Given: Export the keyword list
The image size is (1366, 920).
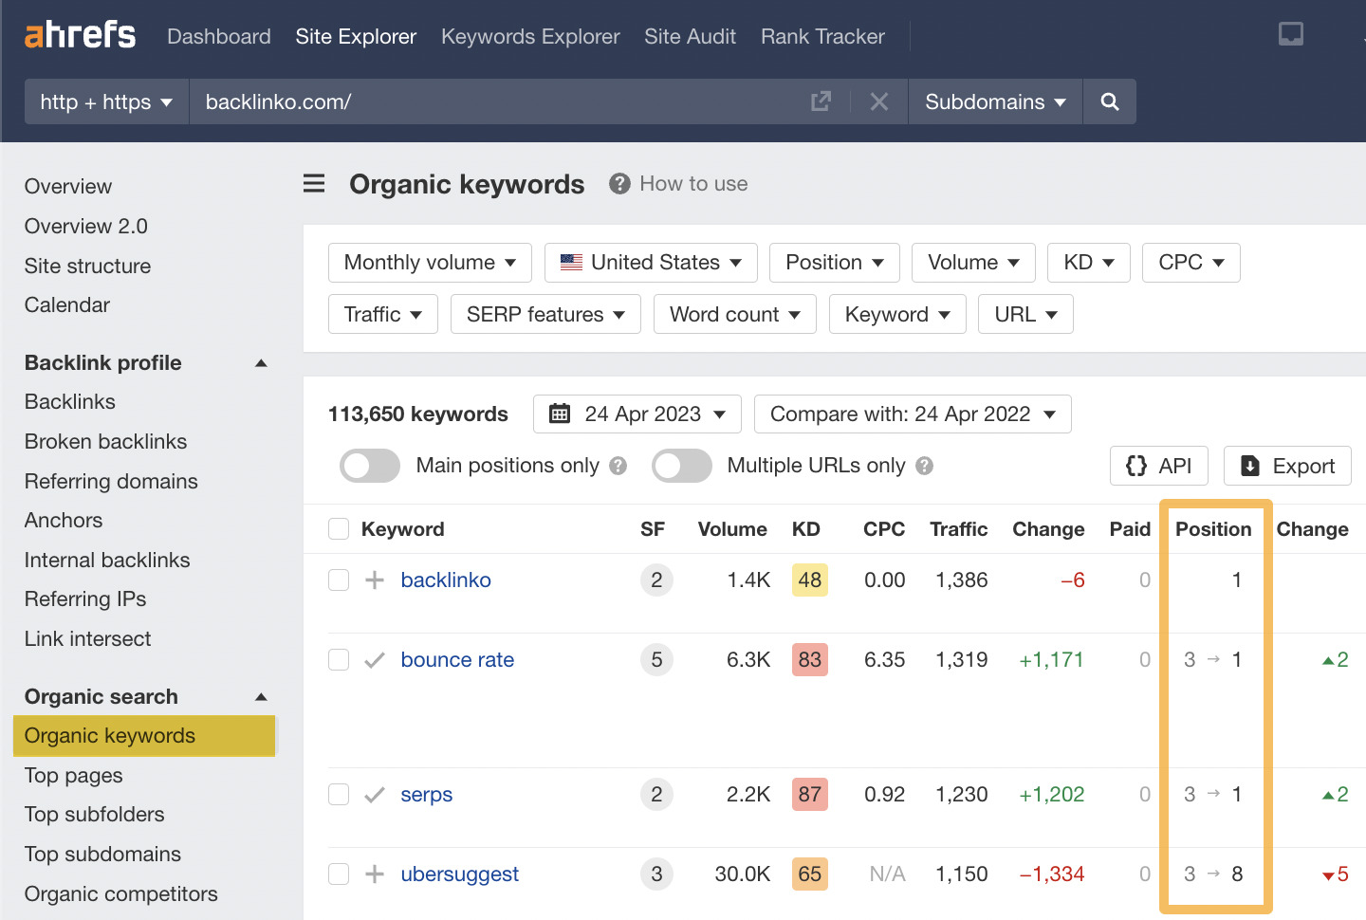Looking at the screenshot, I should [1287, 466].
